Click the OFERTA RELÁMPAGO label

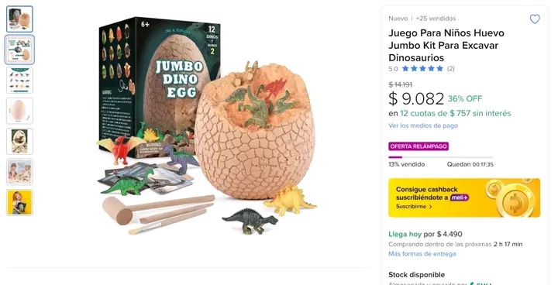coord(418,146)
